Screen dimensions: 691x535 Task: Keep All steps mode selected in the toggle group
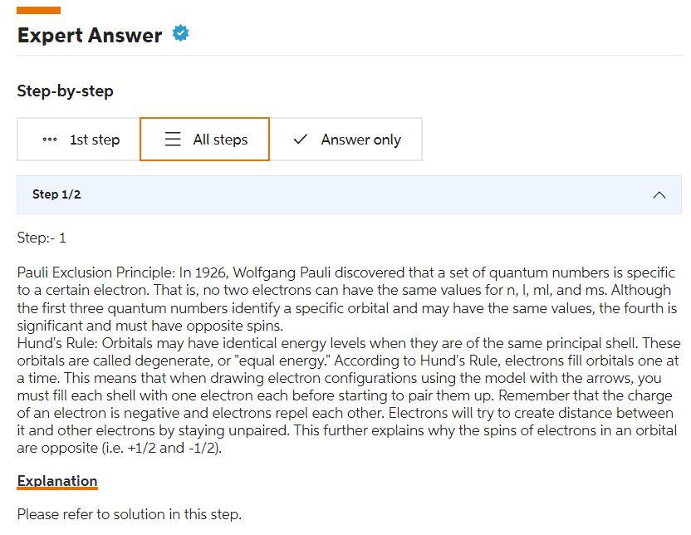pos(204,140)
